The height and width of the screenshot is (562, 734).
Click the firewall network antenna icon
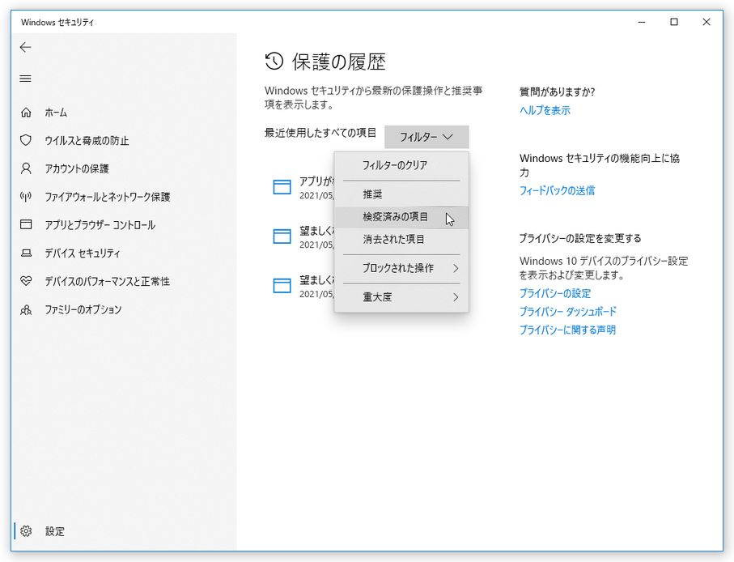26,197
